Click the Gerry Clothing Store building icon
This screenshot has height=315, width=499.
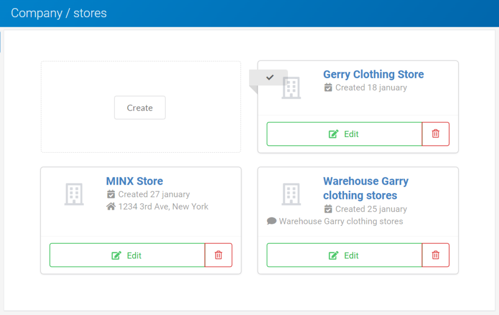(291, 88)
